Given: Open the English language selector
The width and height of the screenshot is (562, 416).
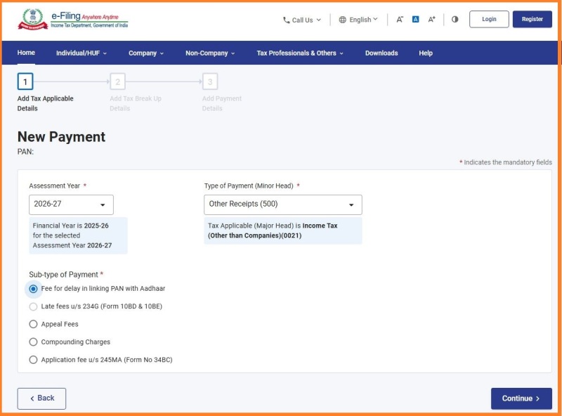Looking at the screenshot, I should point(358,20).
